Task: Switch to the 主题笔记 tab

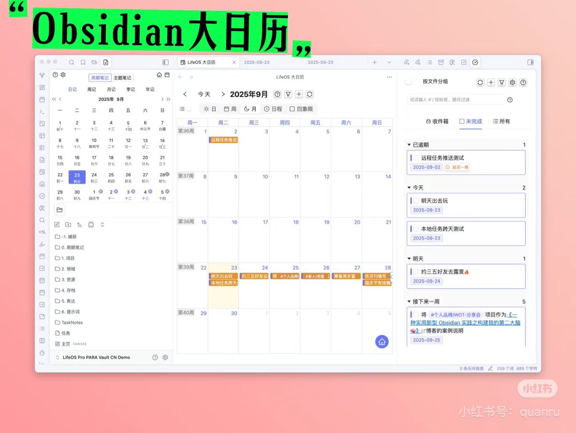Action: point(122,78)
